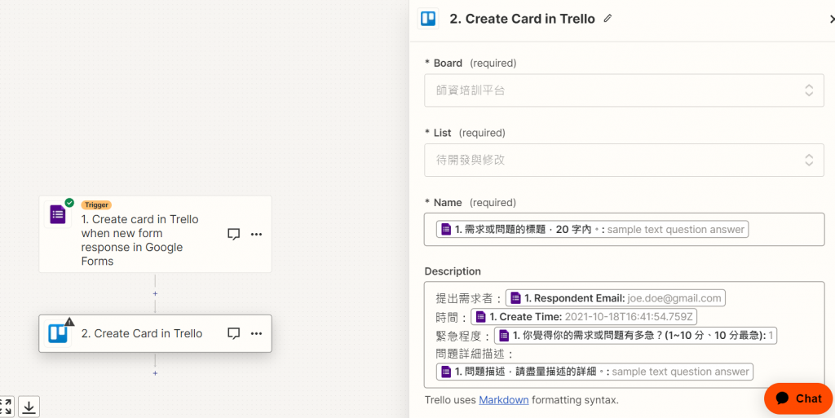The image size is (835, 418).
Task: Open comment on Create Card in Trello step
Action: [233, 333]
